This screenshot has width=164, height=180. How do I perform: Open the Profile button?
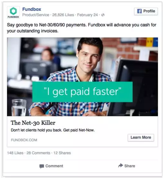point(146,11)
